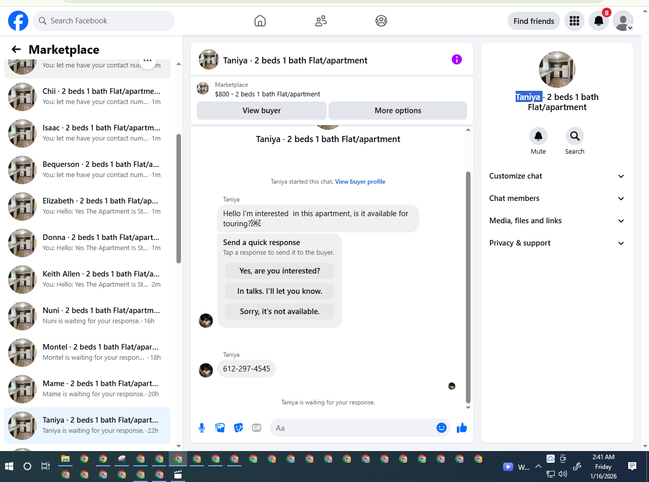
Task: Send a thumbs-up like
Action: [x=462, y=428]
